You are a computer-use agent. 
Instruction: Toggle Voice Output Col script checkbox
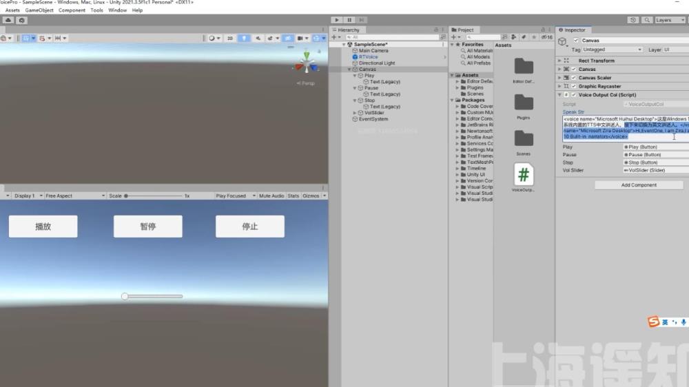[574, 95]
